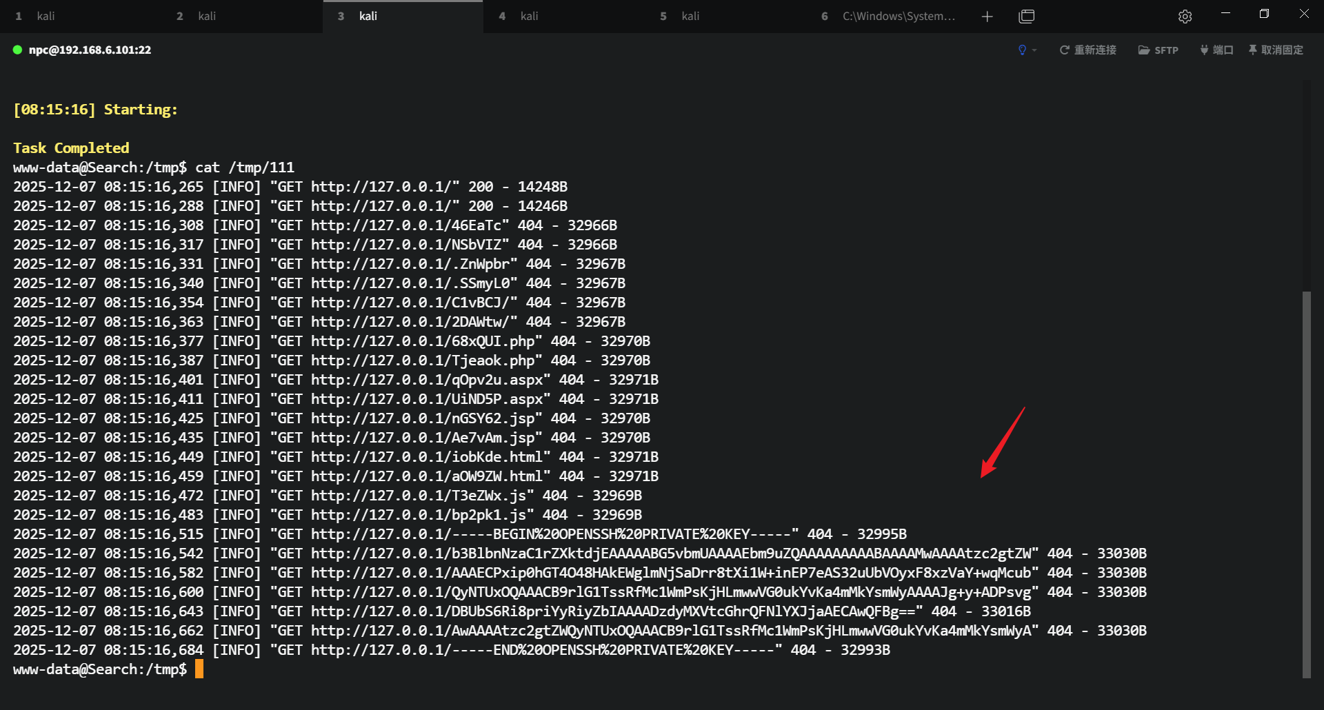
Task: Click the green connection status indicator
Action: point(17,50)
